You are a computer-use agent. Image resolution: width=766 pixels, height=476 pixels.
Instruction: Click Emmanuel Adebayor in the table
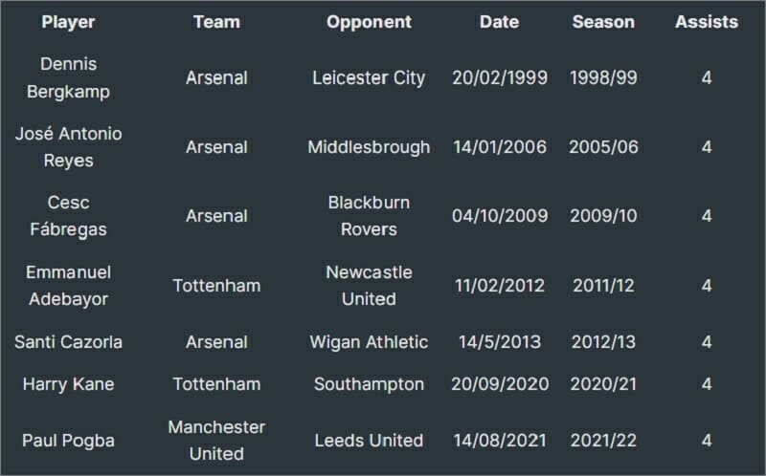click(68, 285)
